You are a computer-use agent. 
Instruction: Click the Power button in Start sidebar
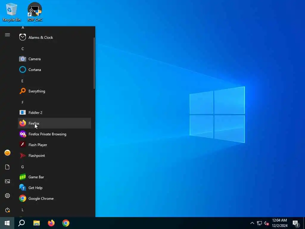coord(7,210)
